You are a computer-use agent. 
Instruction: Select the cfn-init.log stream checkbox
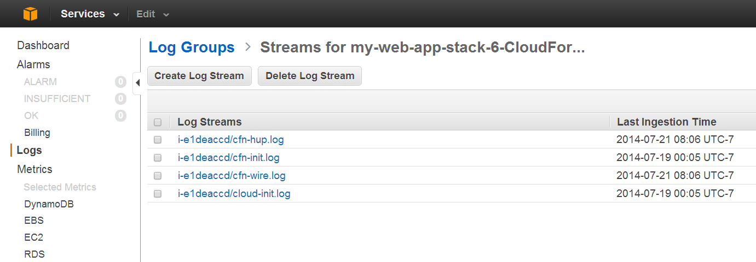[158, 158]
